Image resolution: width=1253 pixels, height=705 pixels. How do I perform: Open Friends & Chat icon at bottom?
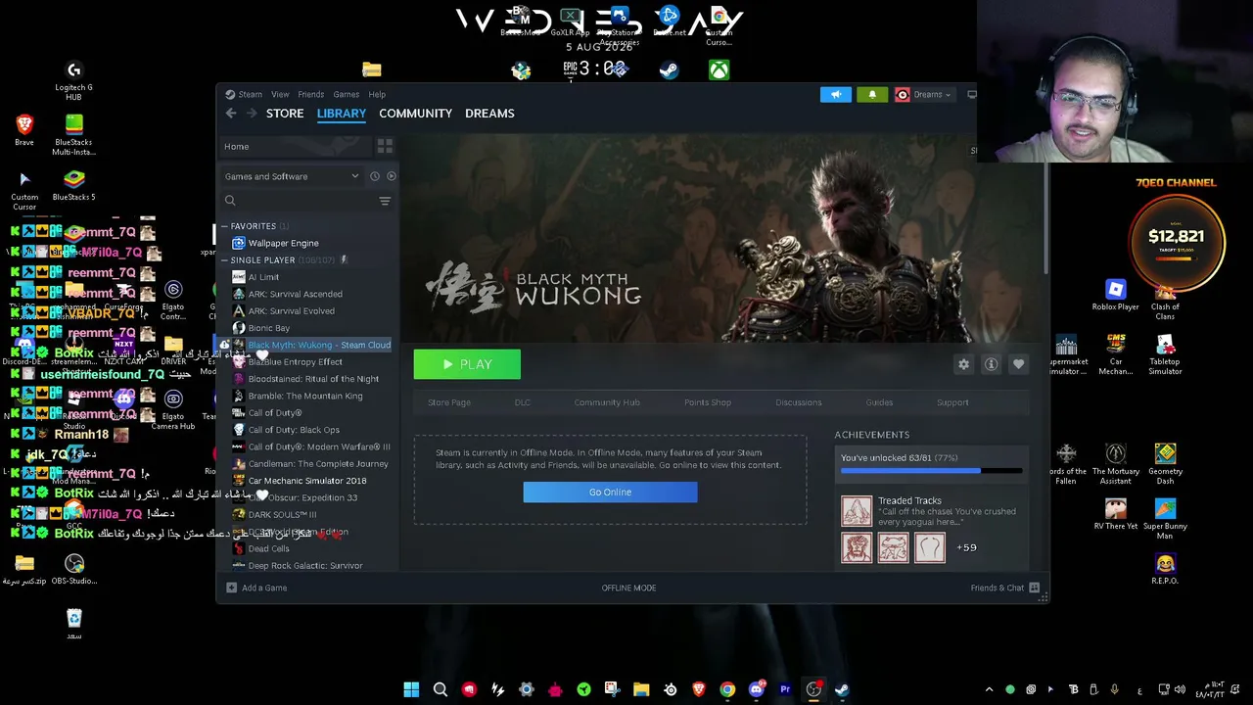(1034, 587)
